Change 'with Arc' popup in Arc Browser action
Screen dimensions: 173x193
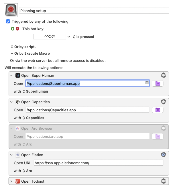27,144
